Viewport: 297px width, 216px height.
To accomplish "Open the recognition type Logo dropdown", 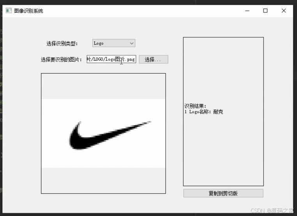I will point(114,43).
